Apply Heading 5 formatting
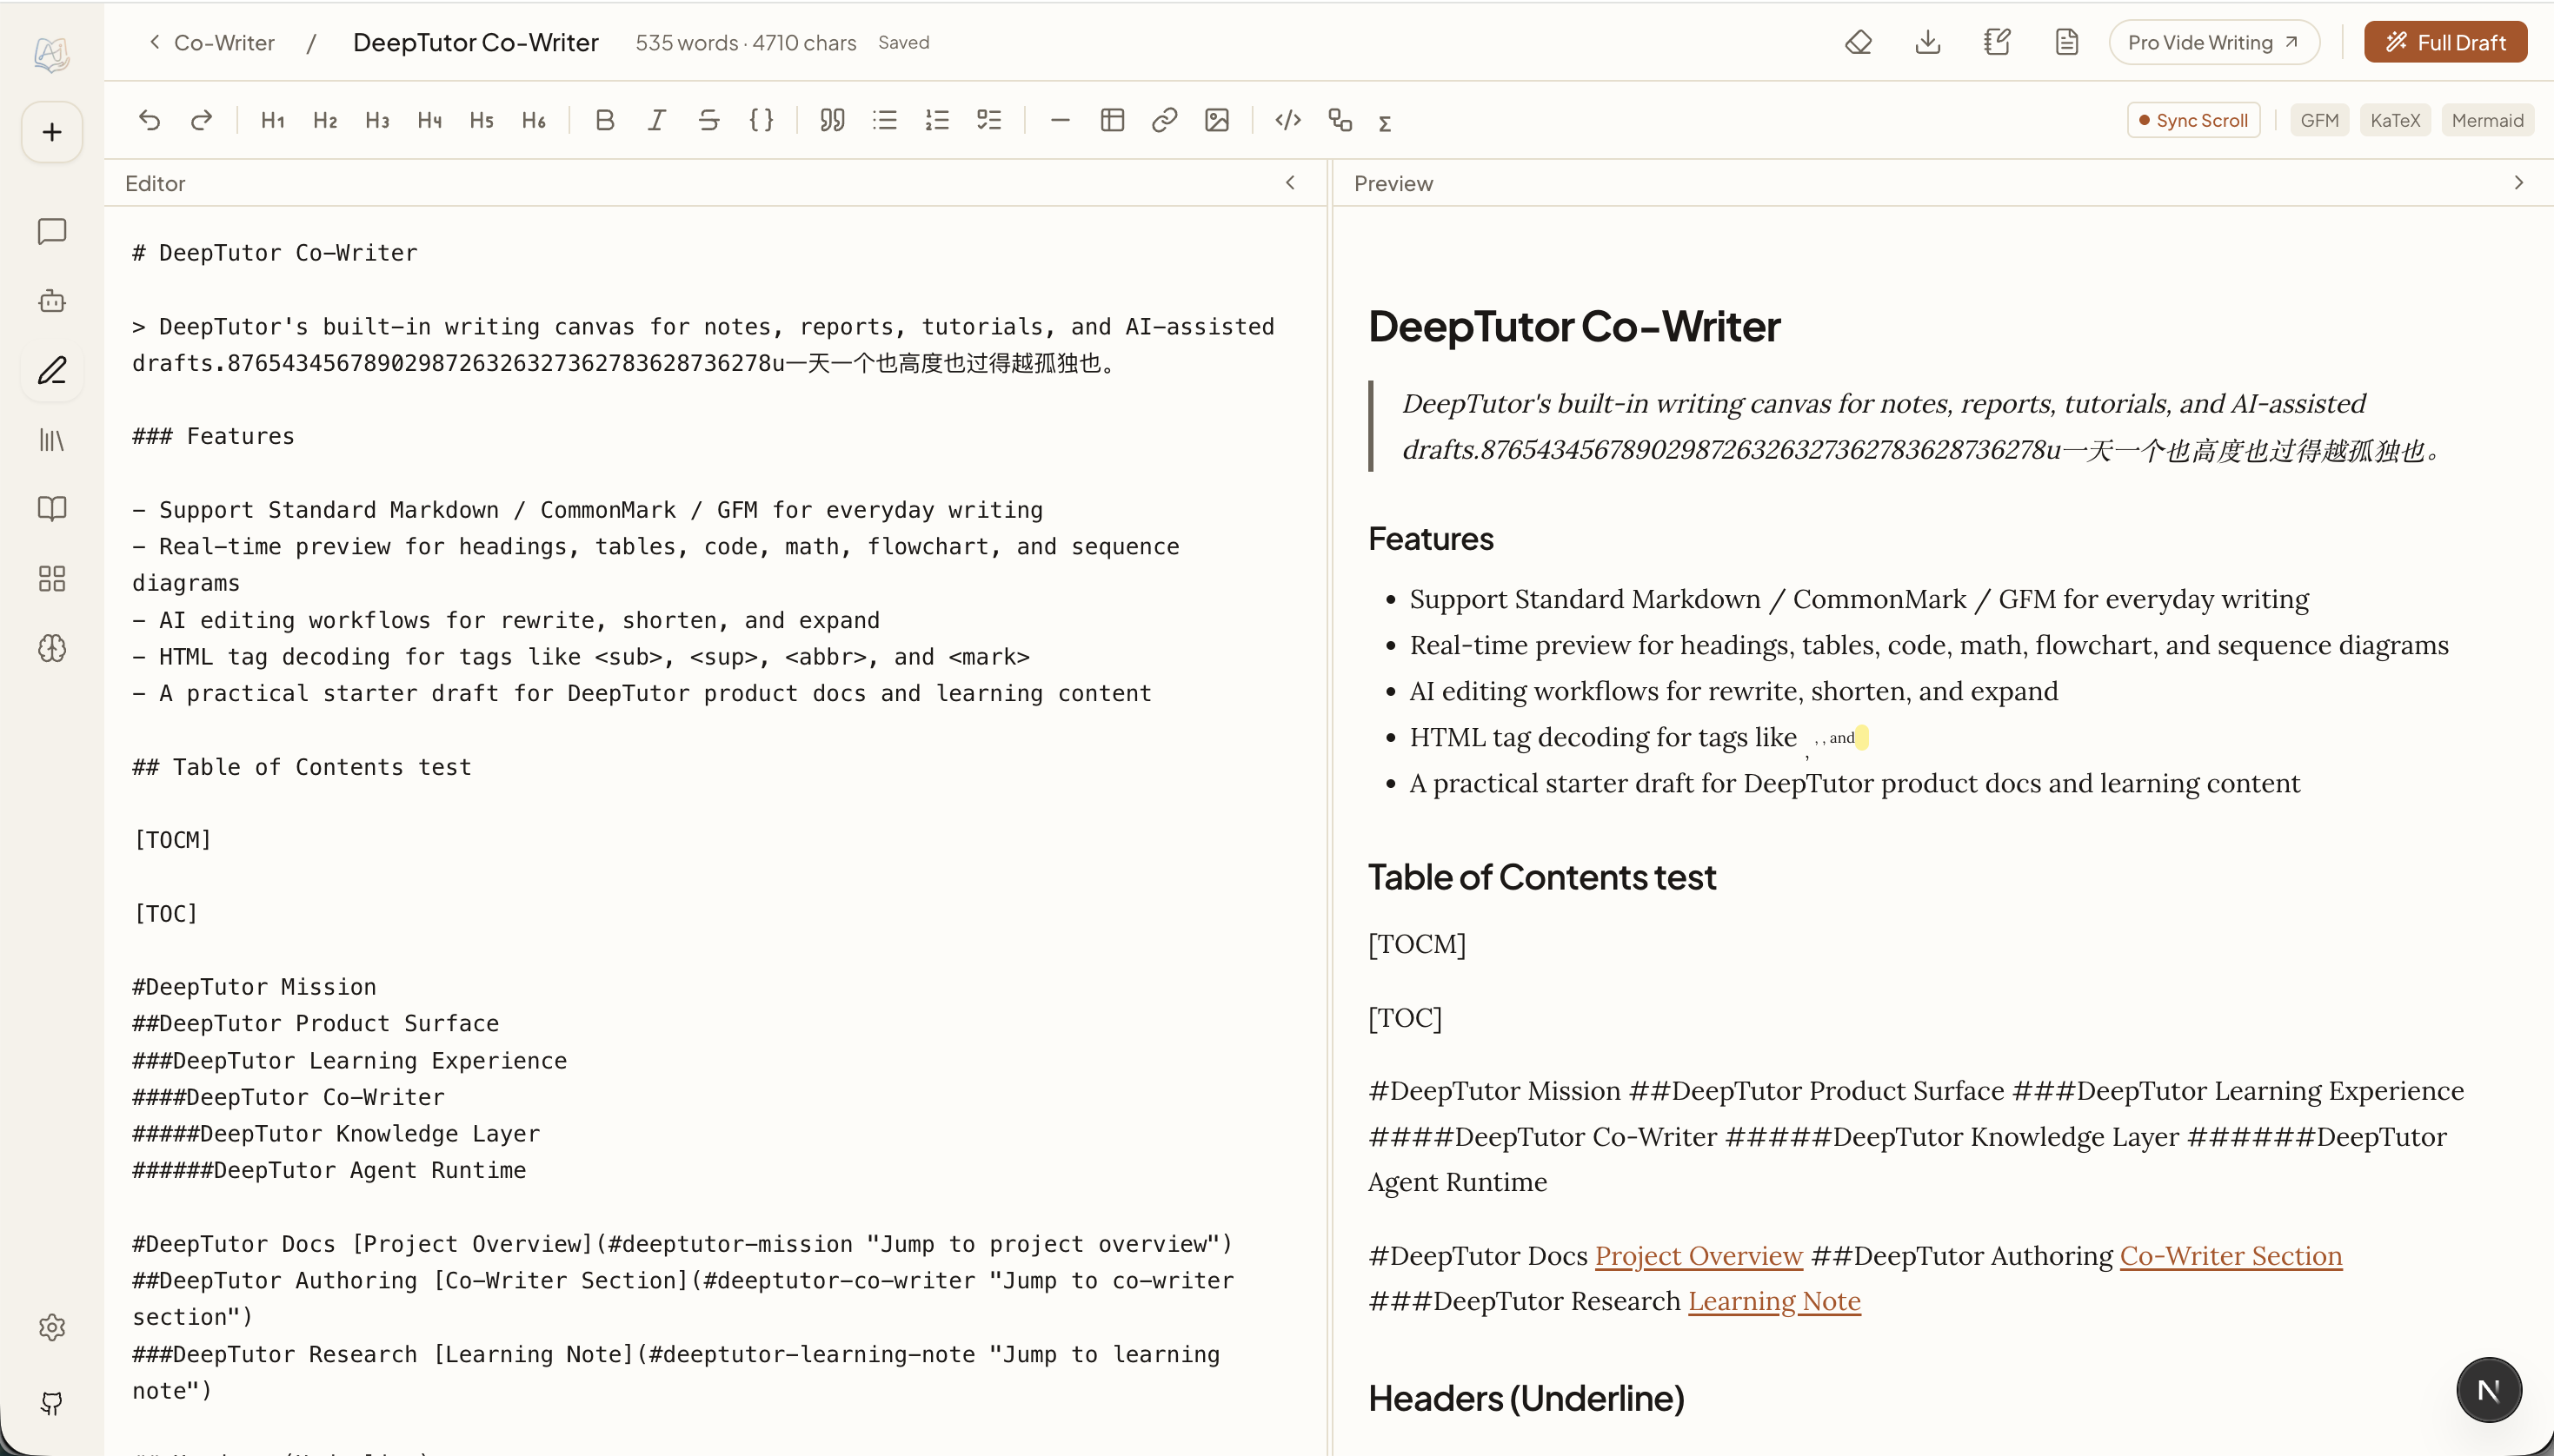This screenshot has height=1456, width=2554. (482, 120)
